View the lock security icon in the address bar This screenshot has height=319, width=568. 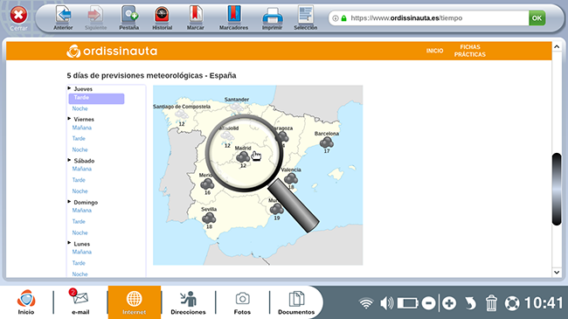343,18
